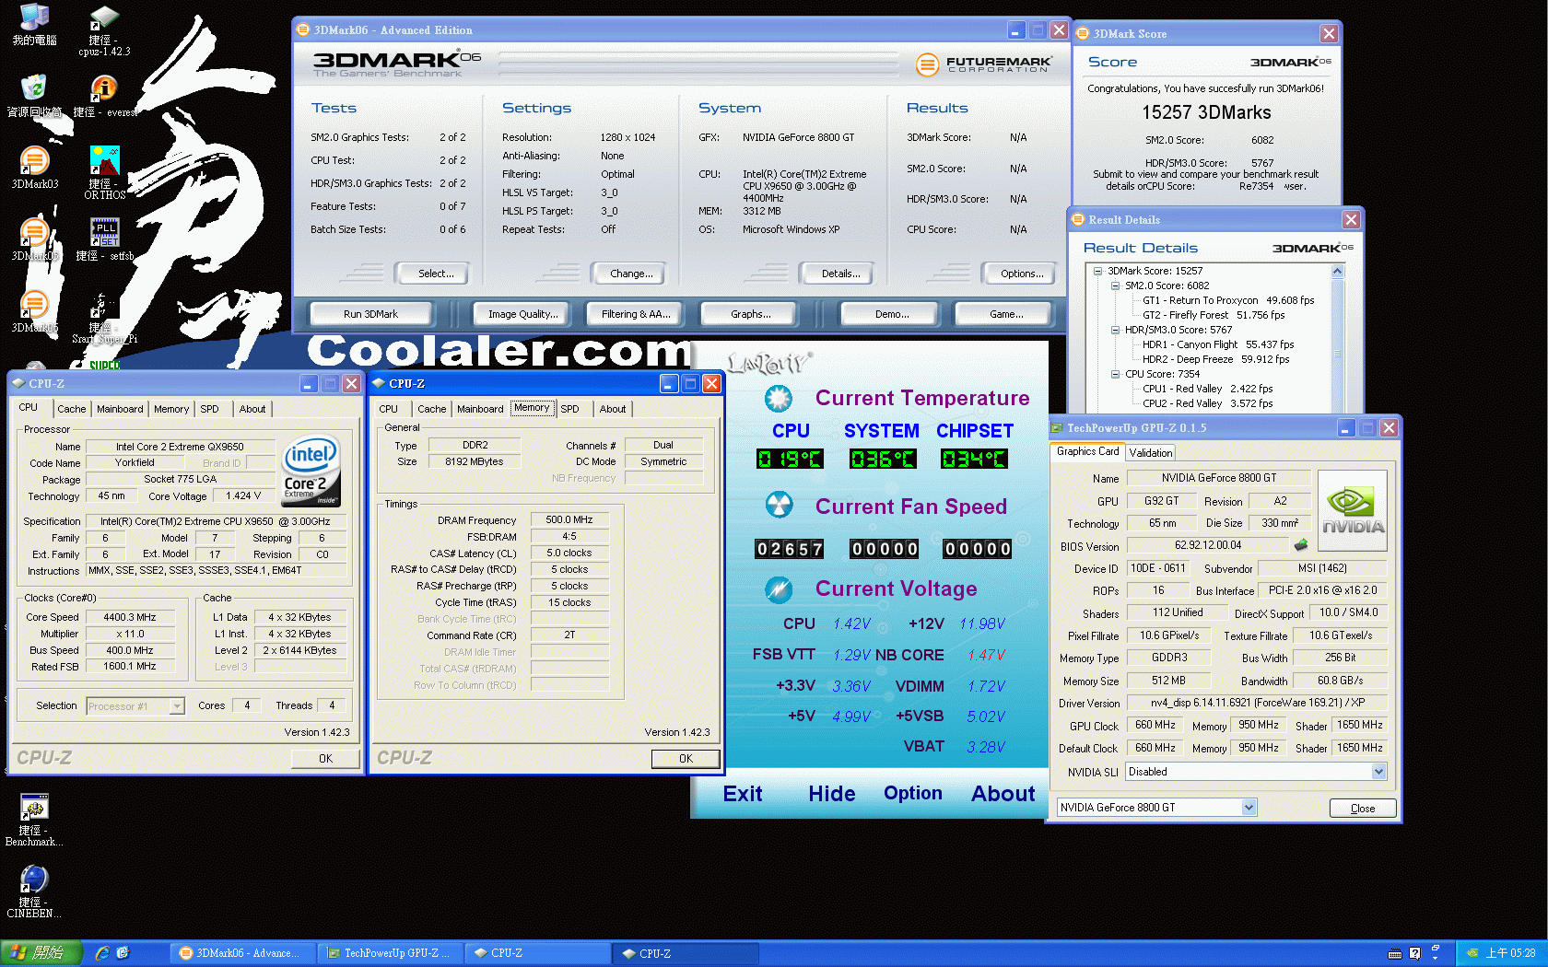The height and width of the screenshot is (967, 1548).
Task: Open the NVIDIA SLI dropdown in GPU-Z
Action: 1378,772
